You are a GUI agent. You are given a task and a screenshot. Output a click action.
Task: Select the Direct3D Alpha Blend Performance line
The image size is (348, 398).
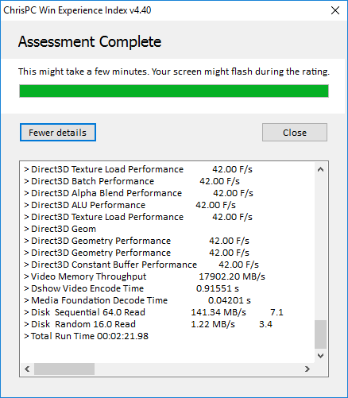[138, 193]
